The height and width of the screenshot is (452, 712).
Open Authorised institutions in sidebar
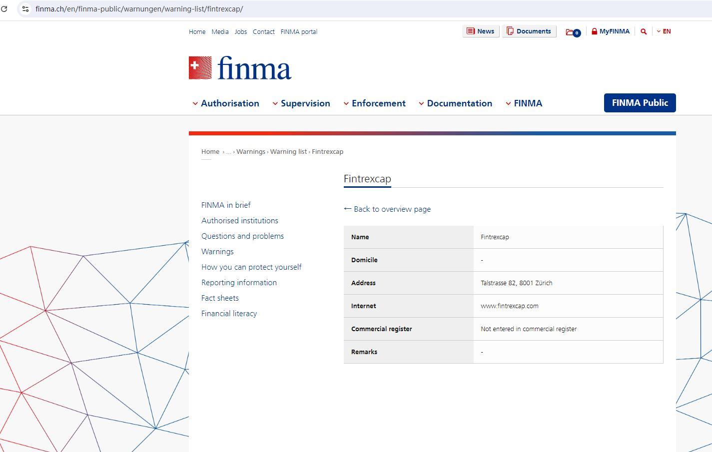240,221
